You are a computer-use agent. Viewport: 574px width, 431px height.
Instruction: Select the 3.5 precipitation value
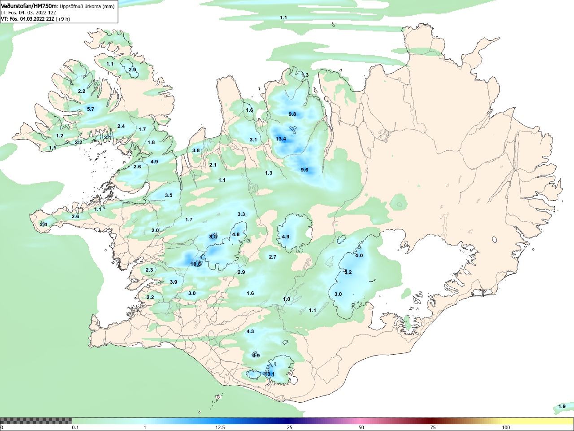(x=169, y=195)
